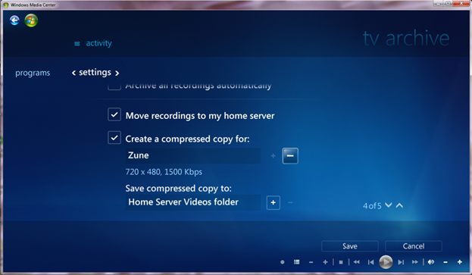Image resolution: width=472 pixels, height=275 pixels.
Task: Fast forward with the double-right arrow
Action: pos(415,262)
